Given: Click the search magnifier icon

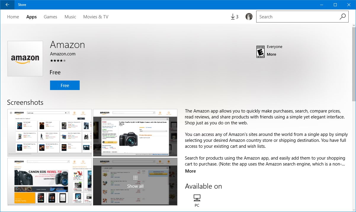Looking at the screenshot, I should click(342, 17).
